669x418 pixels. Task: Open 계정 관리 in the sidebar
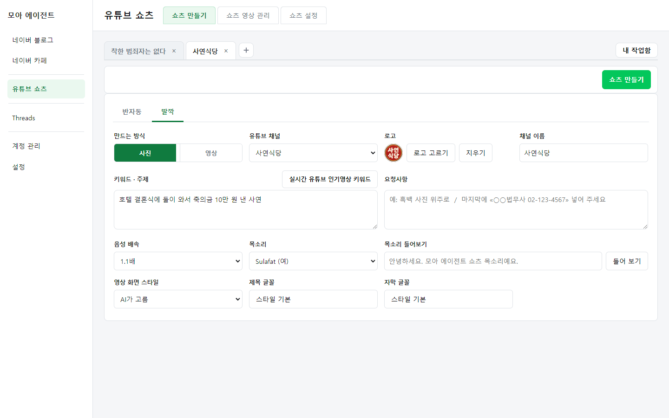pos(46,146)
